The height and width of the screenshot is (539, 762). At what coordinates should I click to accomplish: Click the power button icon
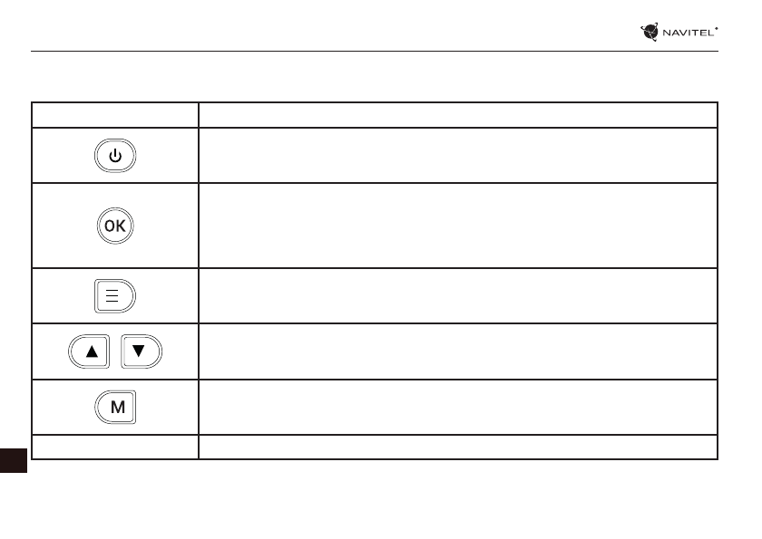(x=114, y=156)
